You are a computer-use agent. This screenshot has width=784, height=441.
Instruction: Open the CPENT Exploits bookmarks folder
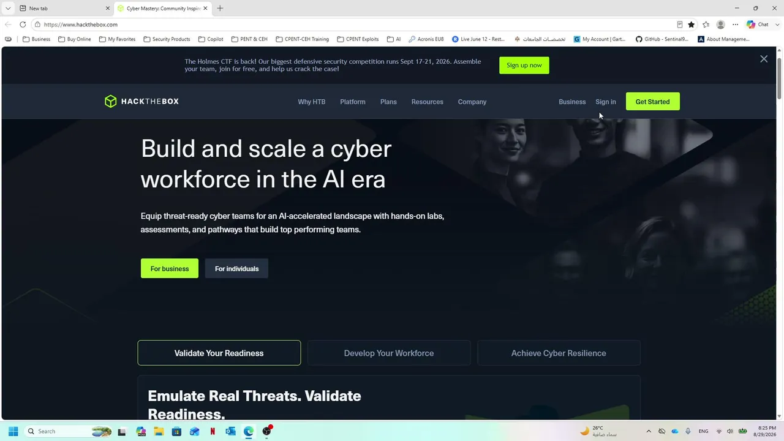click(358, 39)
